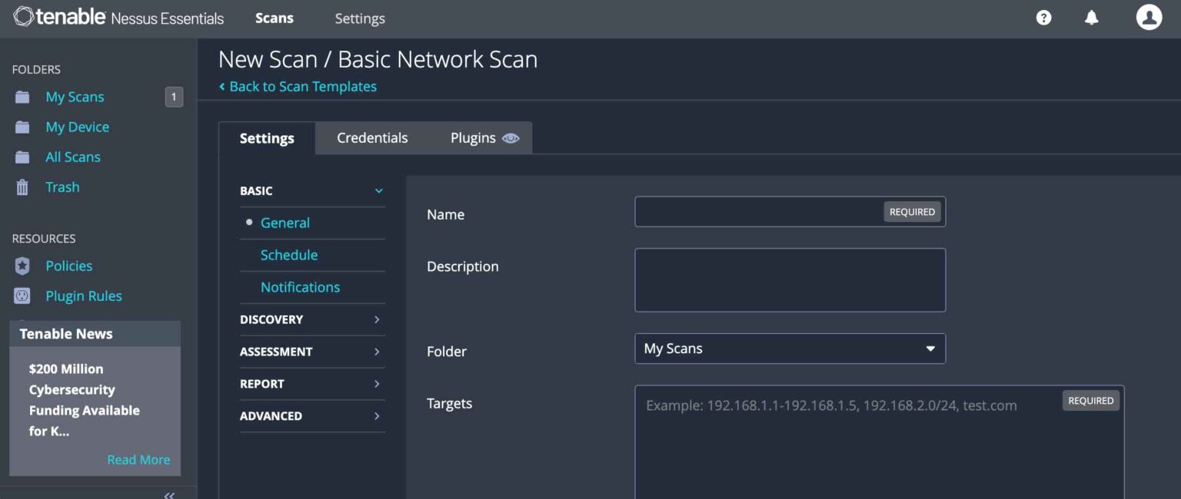Collapse the sidebar with double-chevron control
This screenshot has height=499, width=1181.
[x=169, y=494]
